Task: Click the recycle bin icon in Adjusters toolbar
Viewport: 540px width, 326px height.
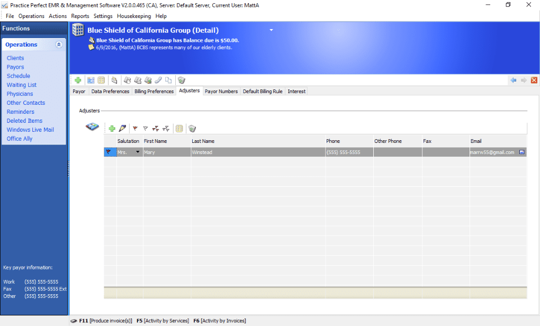Action: click(x=192, y=129)
